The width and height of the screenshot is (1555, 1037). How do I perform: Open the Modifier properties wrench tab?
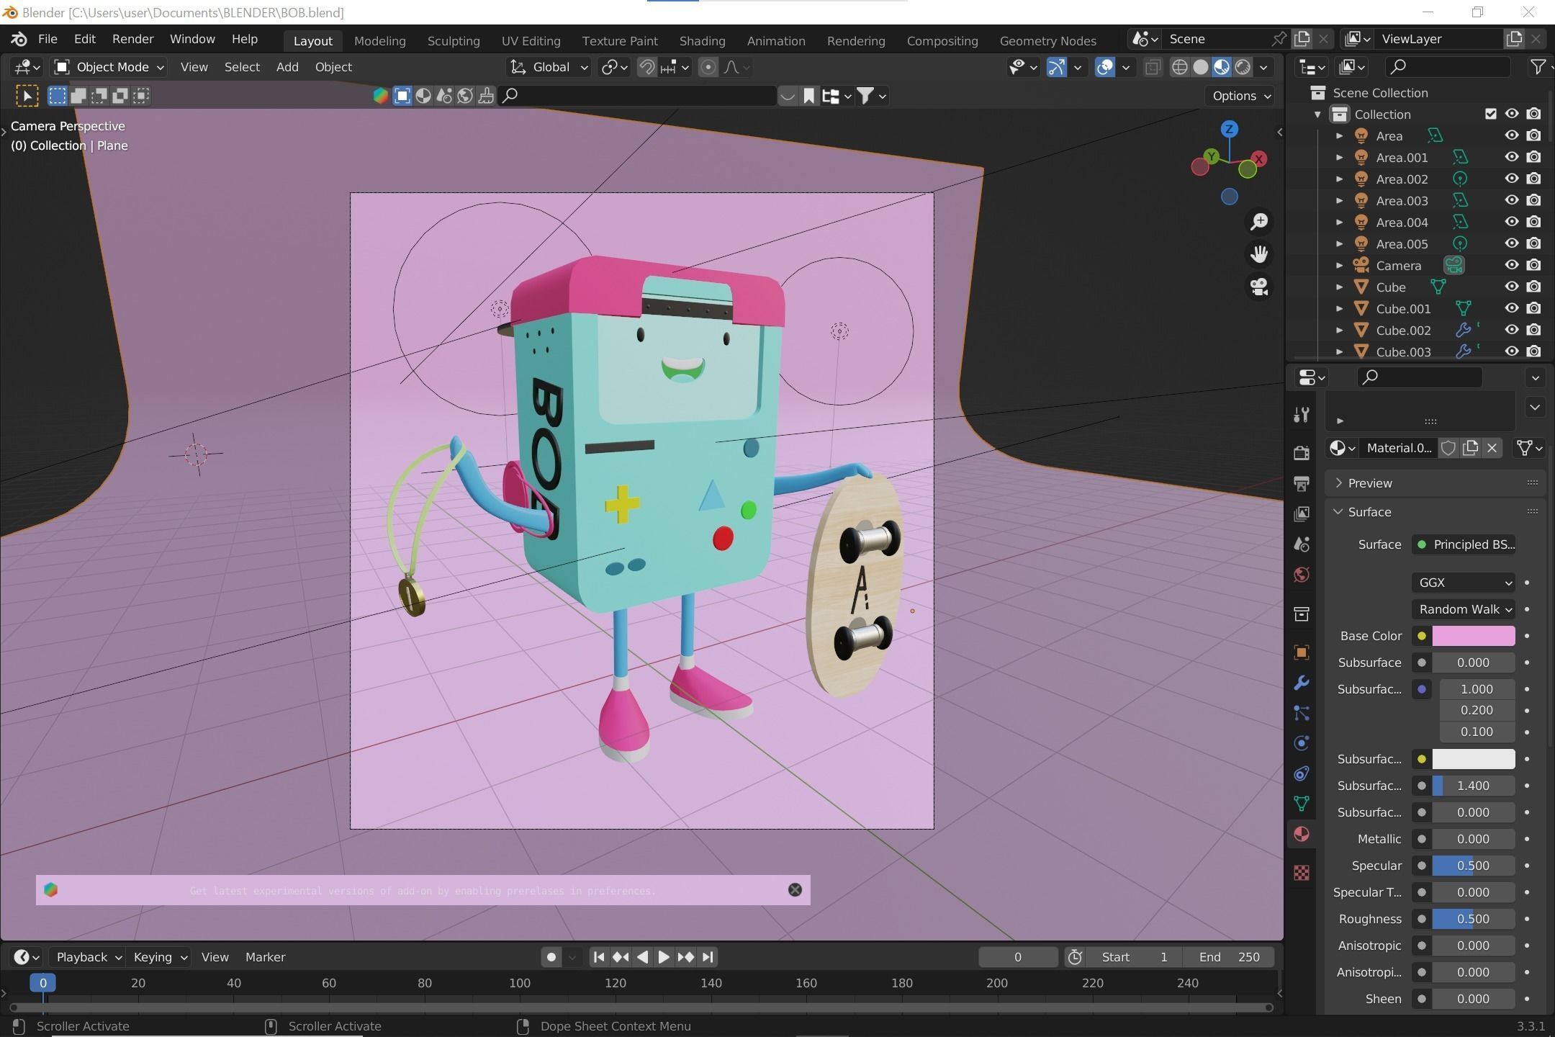pyautogui.click(x=1301, y=683)
